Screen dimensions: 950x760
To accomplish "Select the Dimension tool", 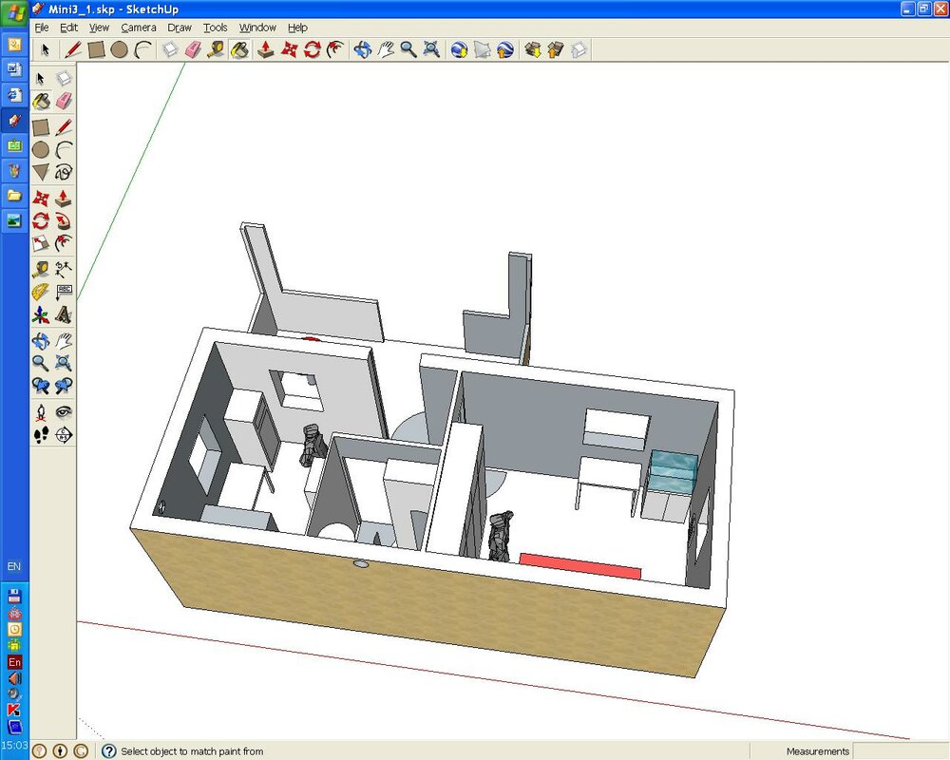I will coord(64,269).
